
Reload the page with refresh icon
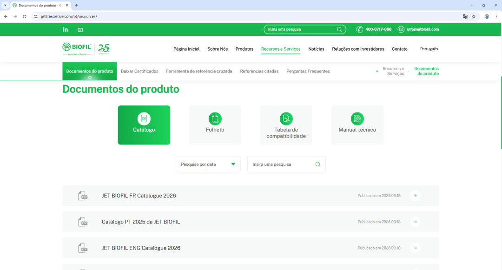click(25, 16)
